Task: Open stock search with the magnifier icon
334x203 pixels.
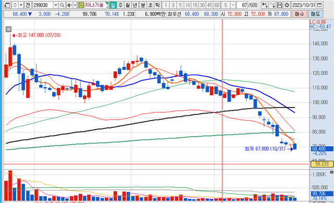Action: [62, 5]
